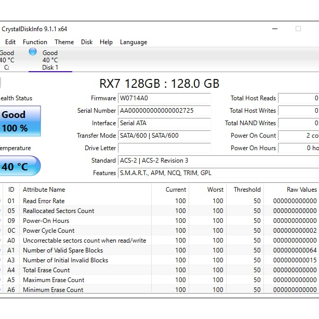
Task: Open the Function menu
Action: click(35, 42)
